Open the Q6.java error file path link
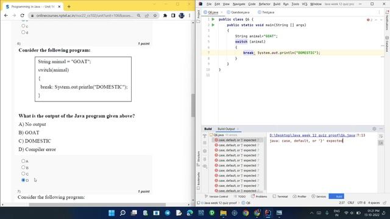Image resolution: width=390 pixels, height=219 pixels. (x=312, y=135)
